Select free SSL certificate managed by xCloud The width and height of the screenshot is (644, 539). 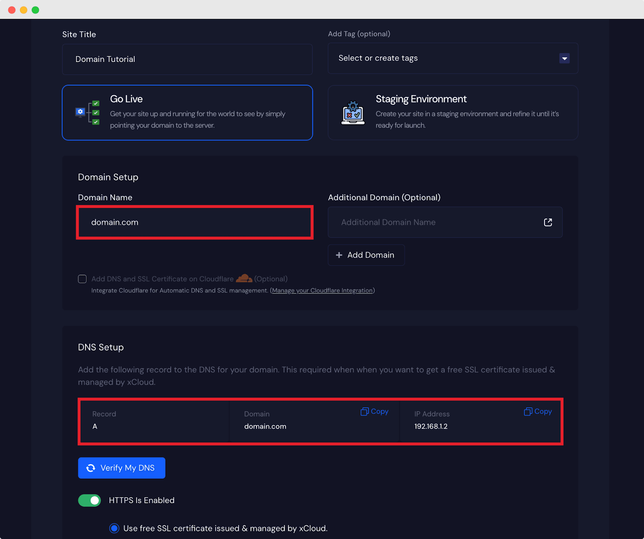(x=114, y=528)
